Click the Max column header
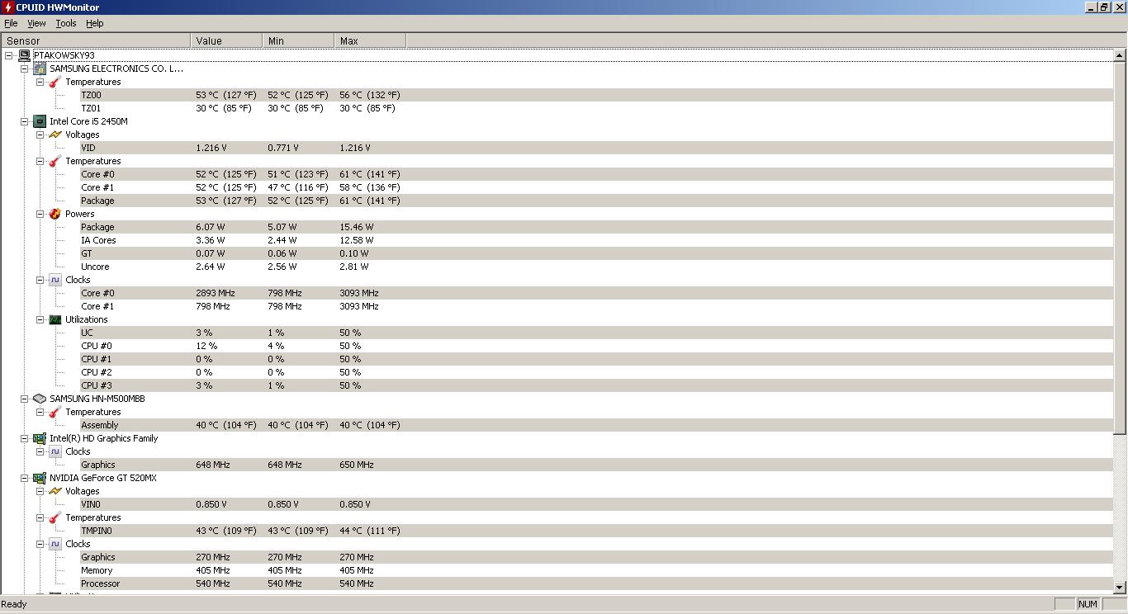The height and width of the screenshot is (614, 1128). coord(370,40)
